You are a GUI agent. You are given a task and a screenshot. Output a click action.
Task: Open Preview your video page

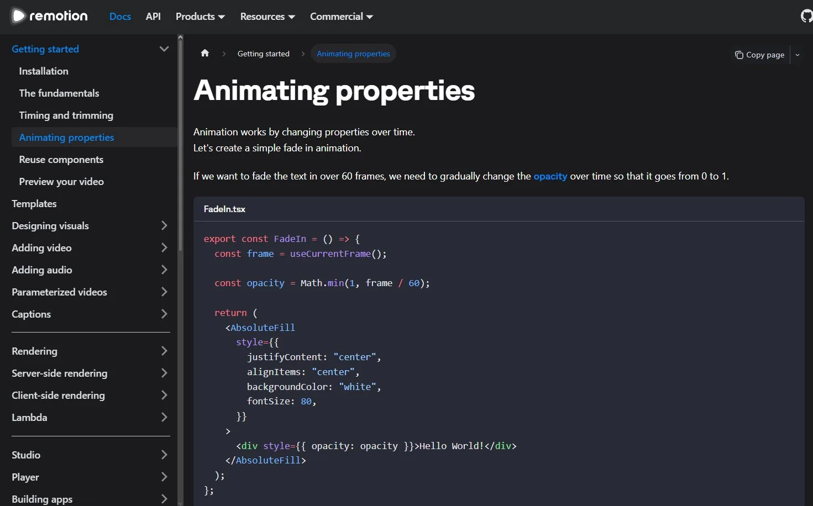click(61, 182)
